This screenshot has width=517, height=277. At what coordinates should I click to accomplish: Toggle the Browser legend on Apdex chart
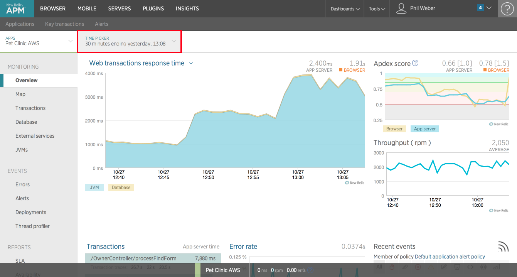point(394,129)
